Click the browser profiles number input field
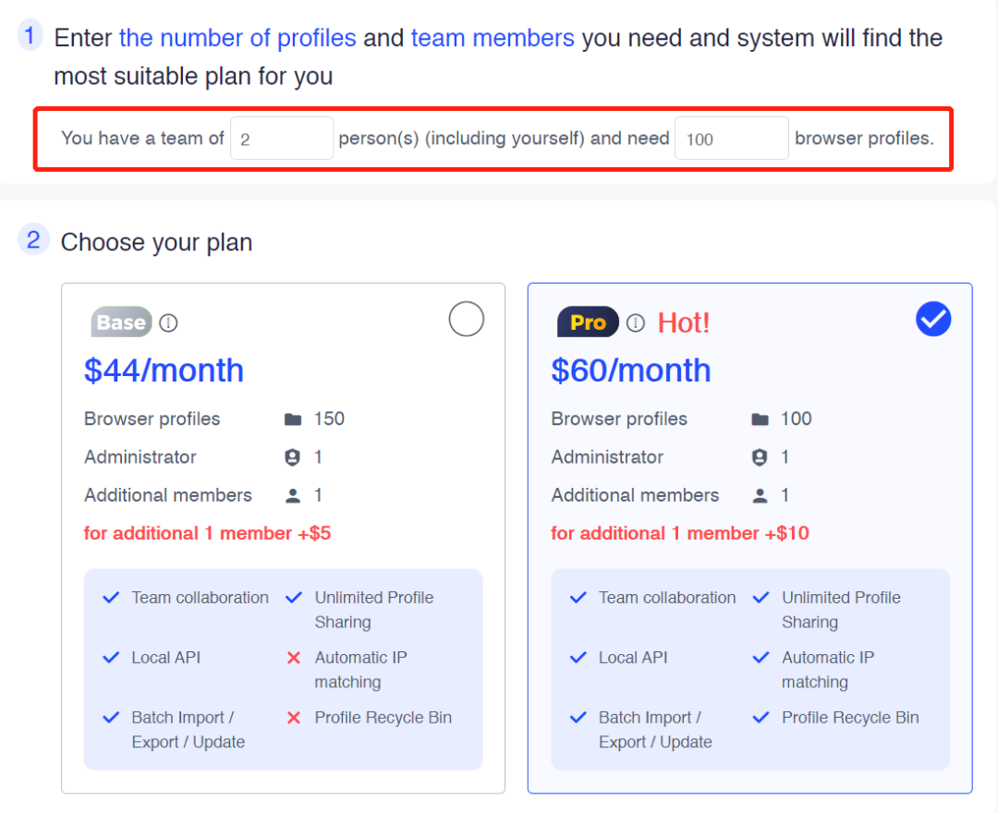The height and width of the screenshot is (813, 998). (731, 138)
